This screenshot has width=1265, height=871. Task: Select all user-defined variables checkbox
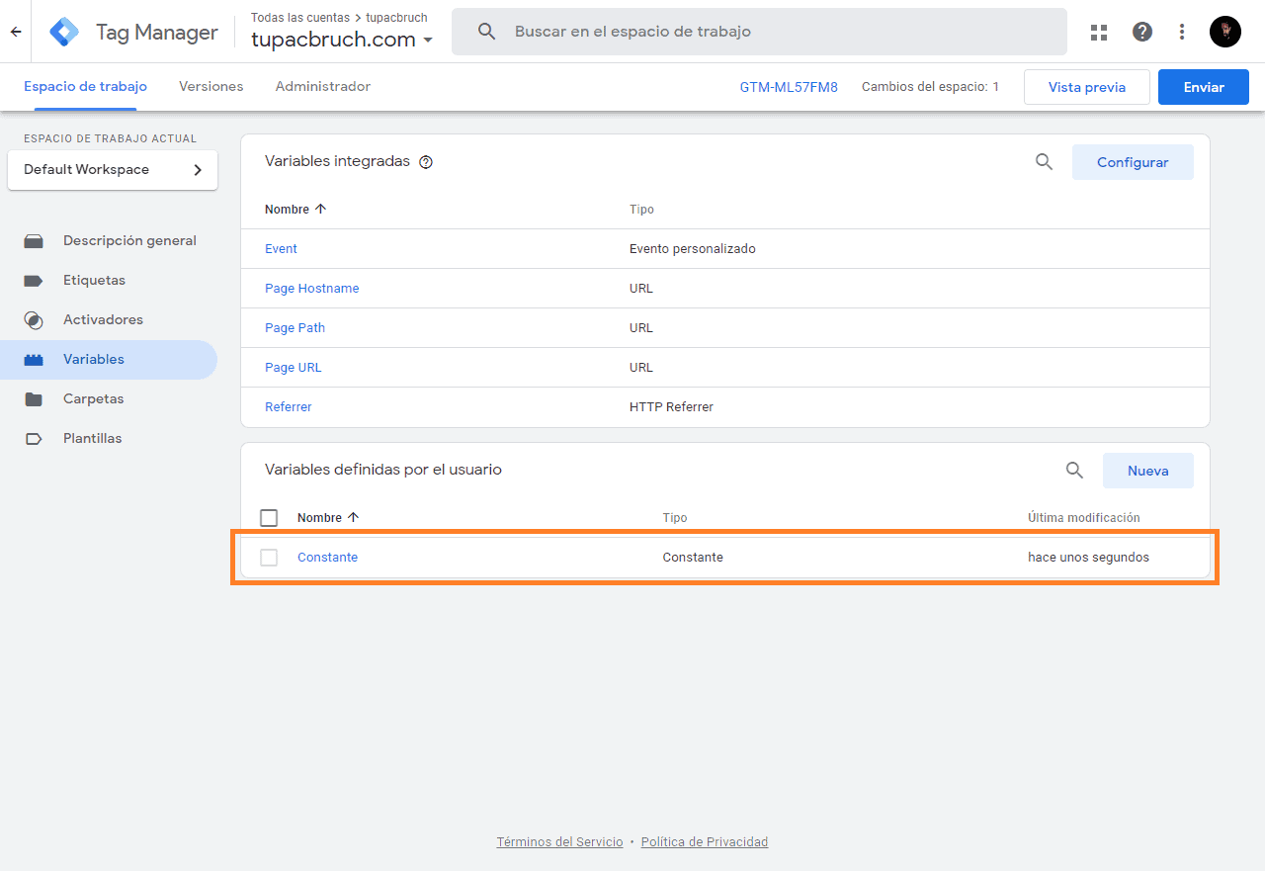click(268, 517)
